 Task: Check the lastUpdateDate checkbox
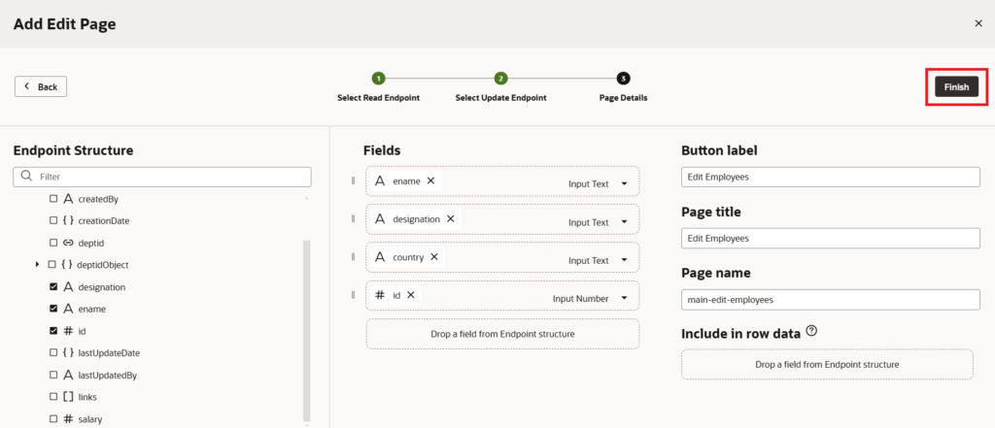tap(53, 352)
